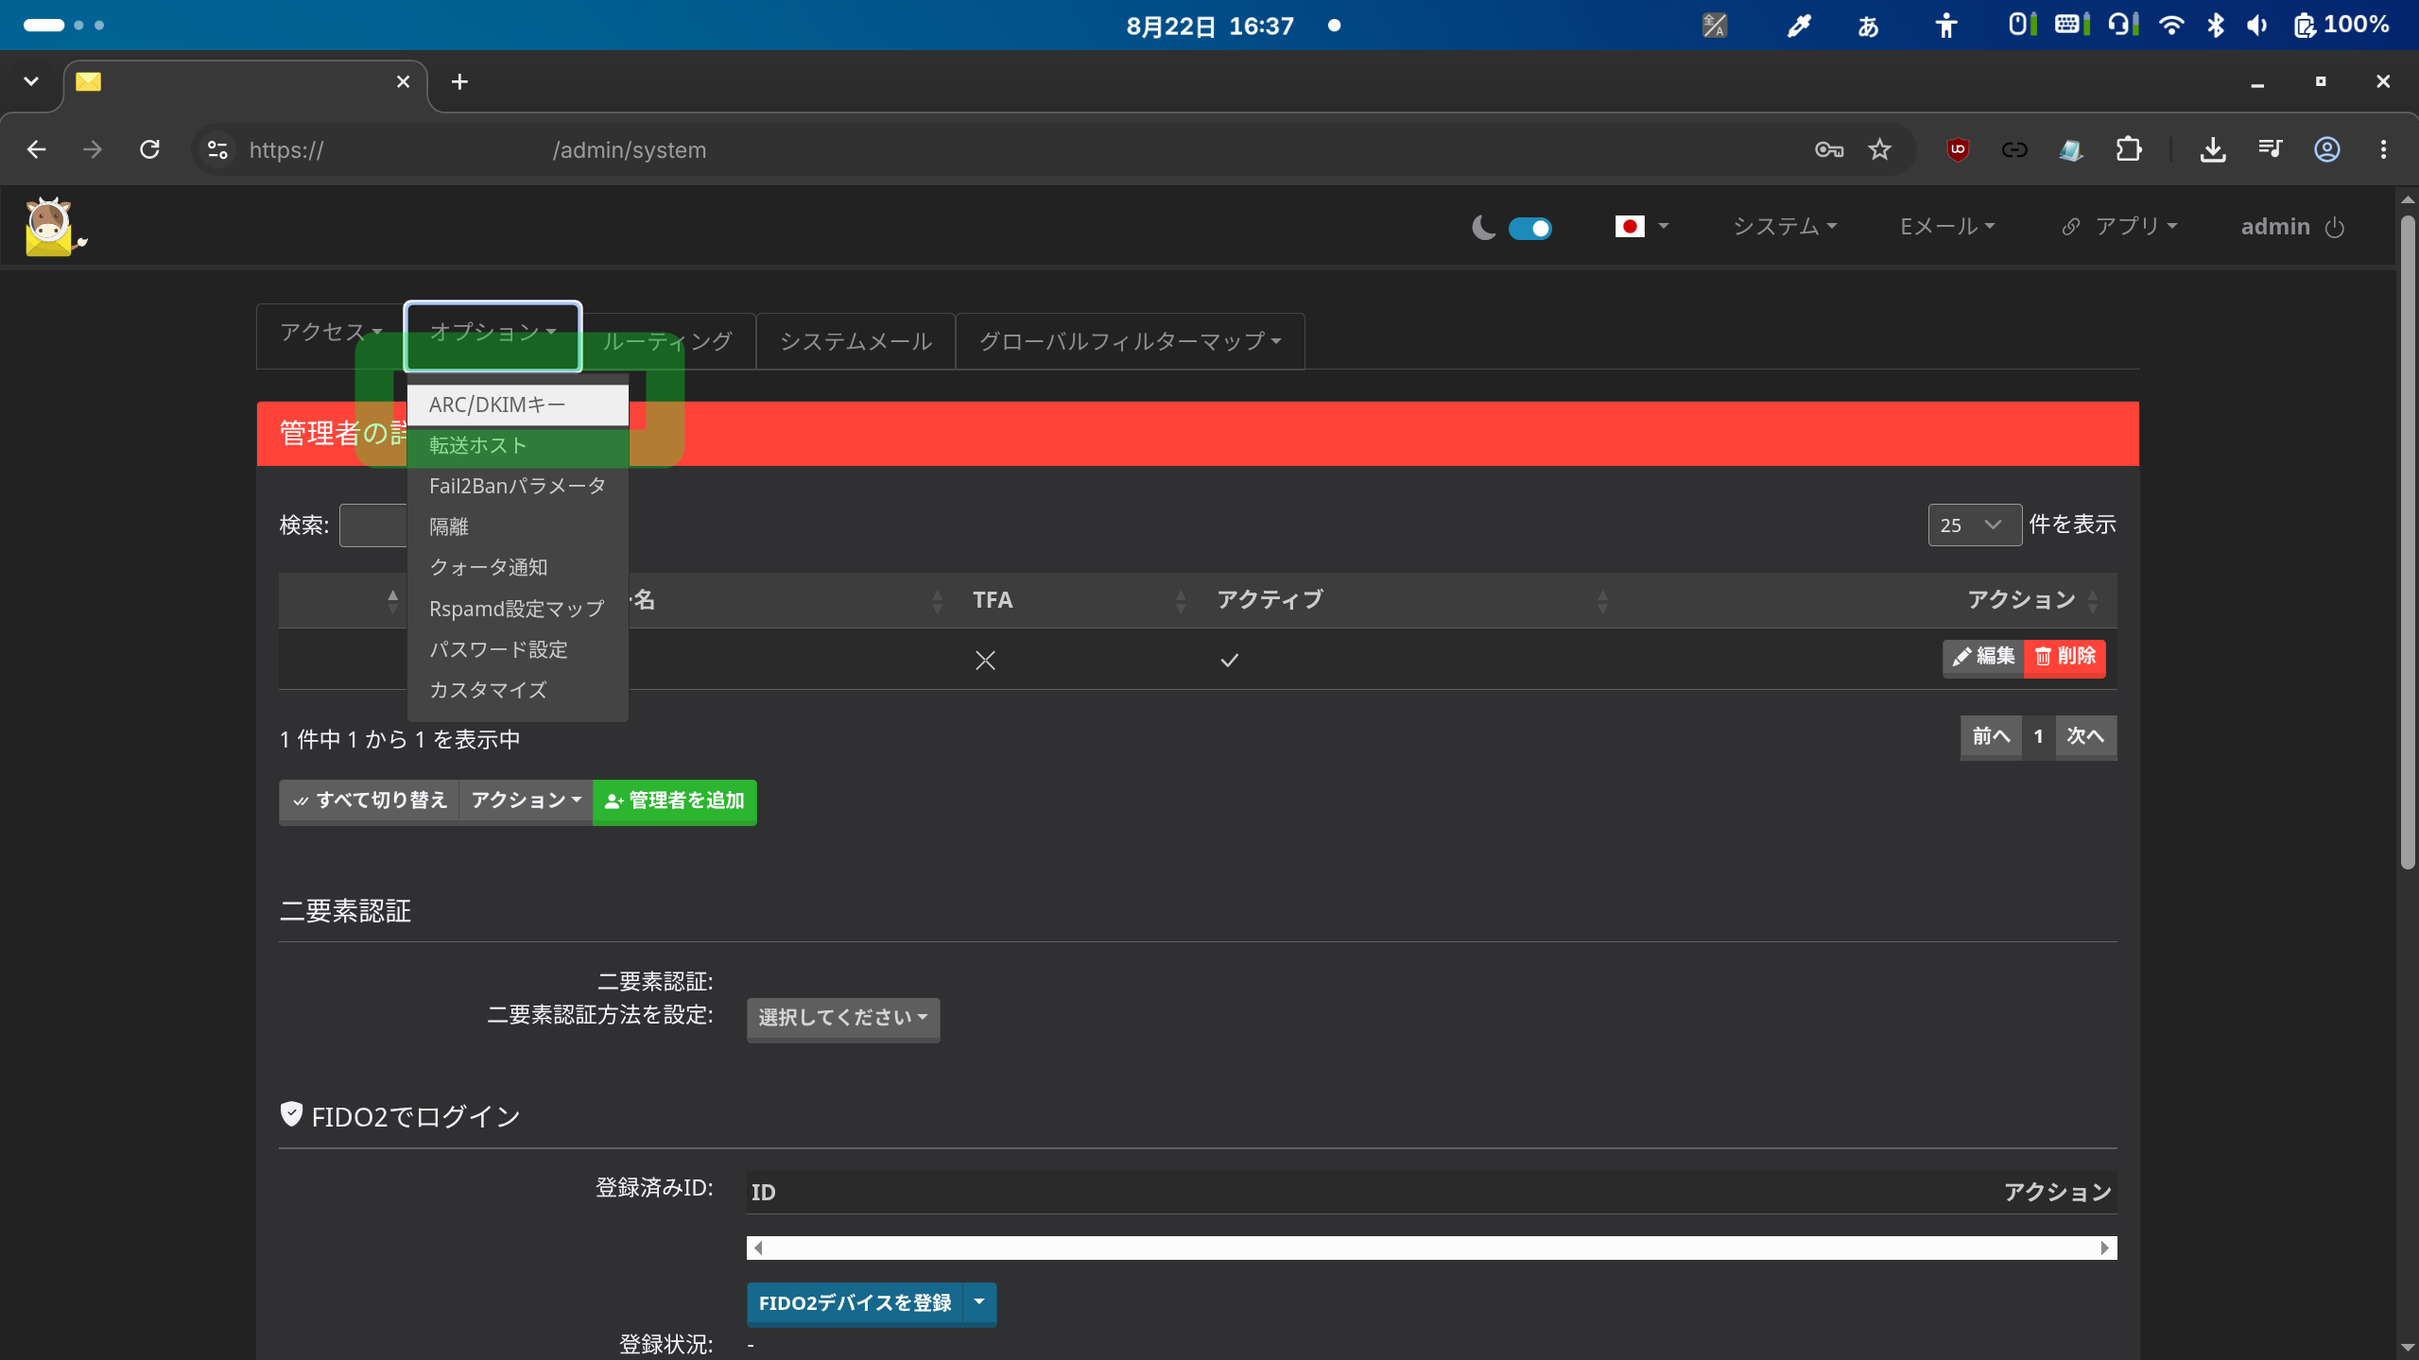
Task: Go back with browser back arrow
Action: coord(36,149)
